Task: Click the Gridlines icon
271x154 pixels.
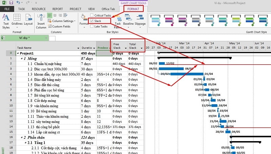Action: pos(17,20)
